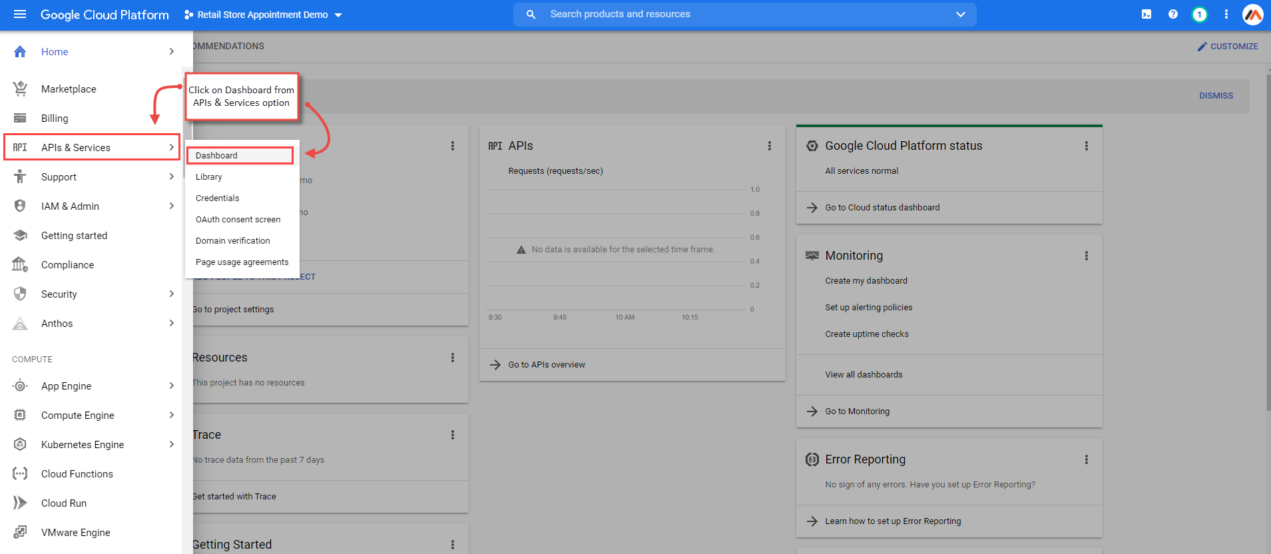Open Monitoring card three-dot menu
Screen dimensions: 1271x554
point(1087,256)
